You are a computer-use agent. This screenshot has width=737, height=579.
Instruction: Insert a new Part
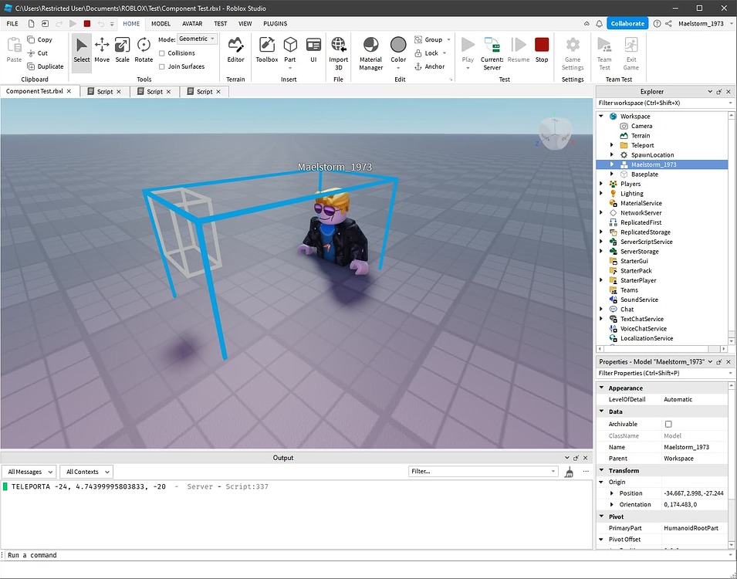tap(289, 48)
